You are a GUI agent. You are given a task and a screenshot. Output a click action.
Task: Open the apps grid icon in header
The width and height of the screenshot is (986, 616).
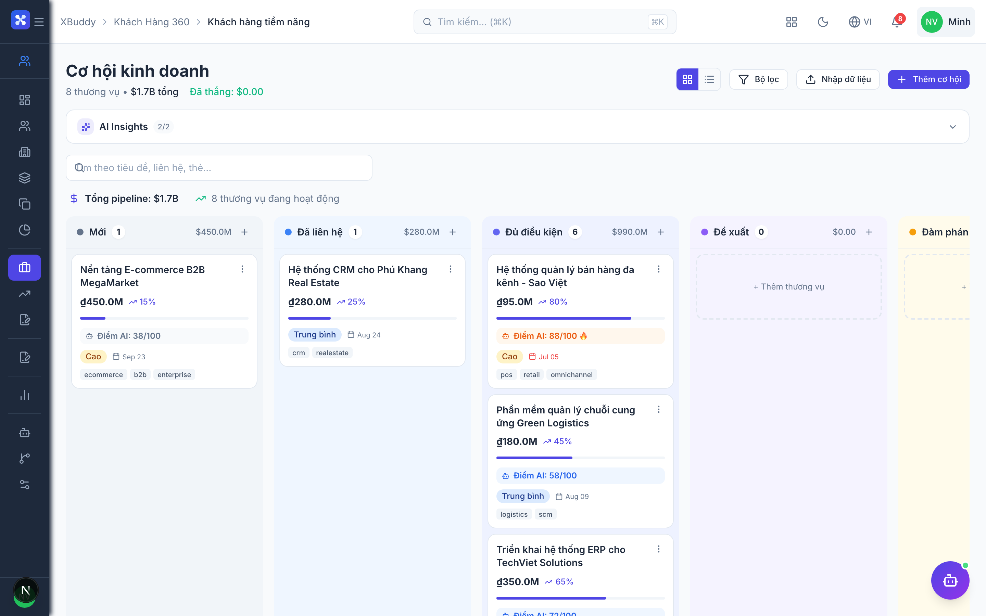click(x=791, y=22)
